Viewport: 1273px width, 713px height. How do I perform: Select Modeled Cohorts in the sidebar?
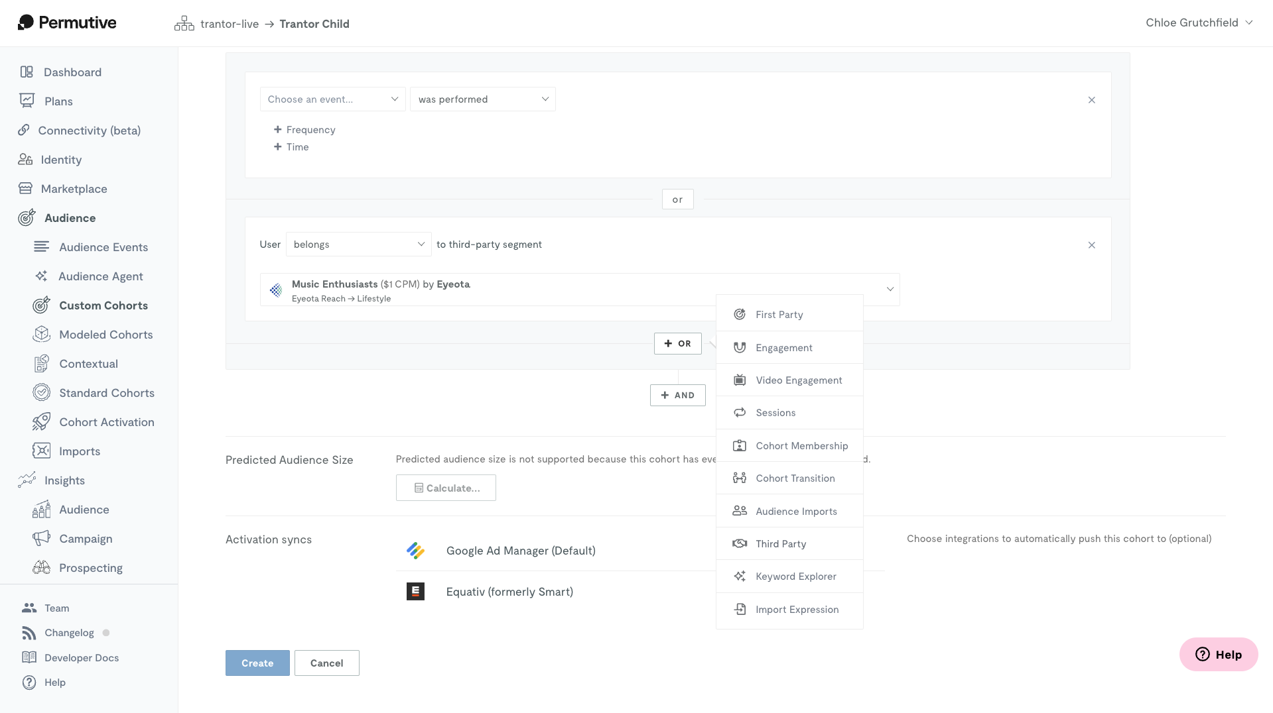[x=105, y=334]
